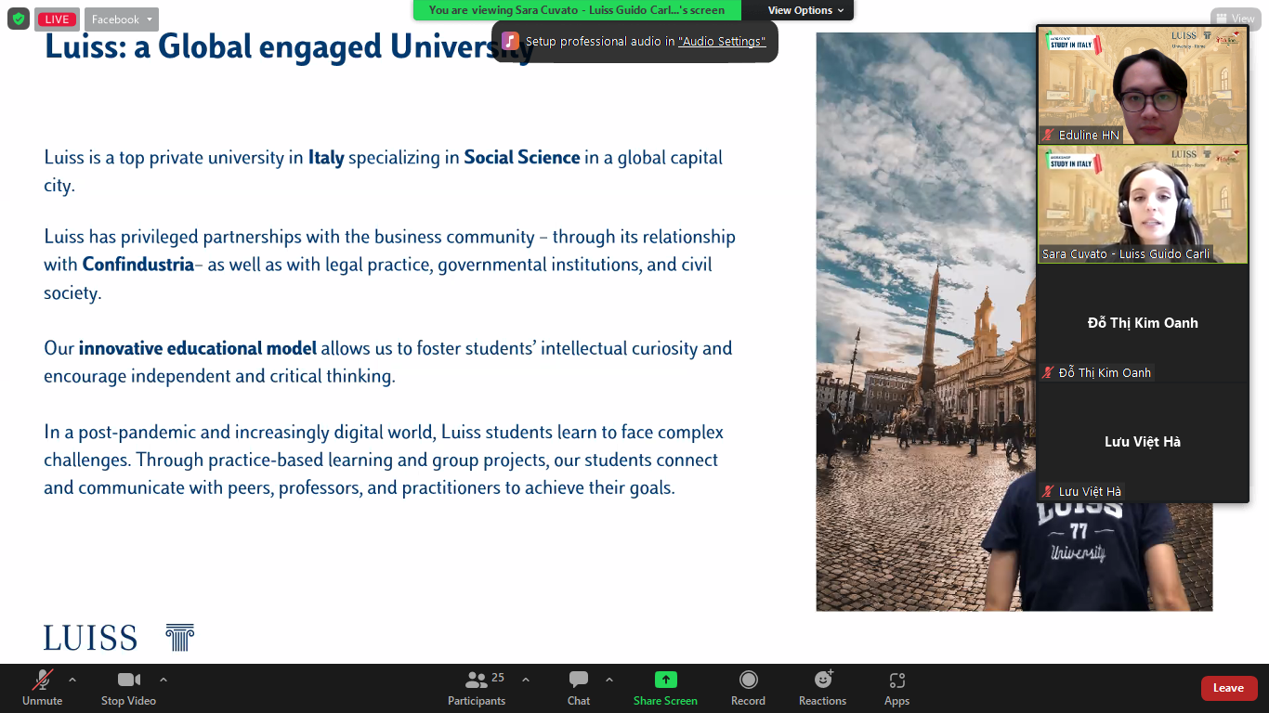This screenshot has width=1269, height=713.
Task: Expand the arrow next to Participants
Action: point(526,680)
